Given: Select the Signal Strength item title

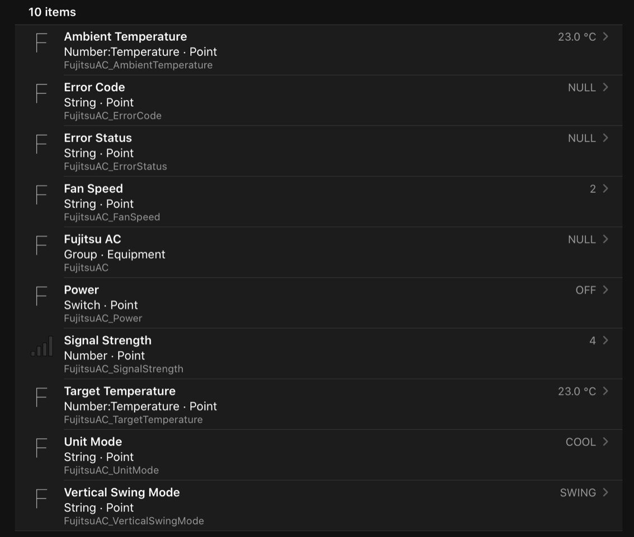Looking at the screenshot, I should coord(107,340).
